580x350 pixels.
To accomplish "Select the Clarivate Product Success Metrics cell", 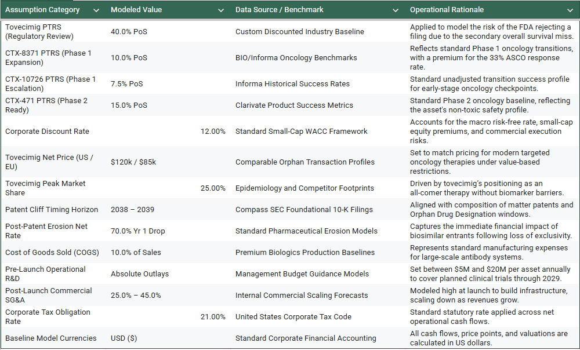I will [x=317, y=105].
